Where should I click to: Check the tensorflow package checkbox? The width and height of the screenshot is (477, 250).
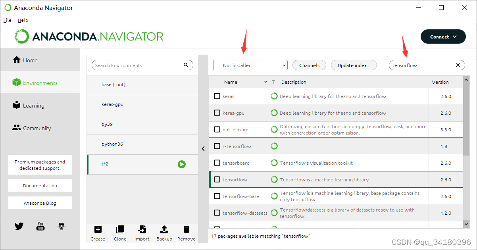(x=217, y=179)
